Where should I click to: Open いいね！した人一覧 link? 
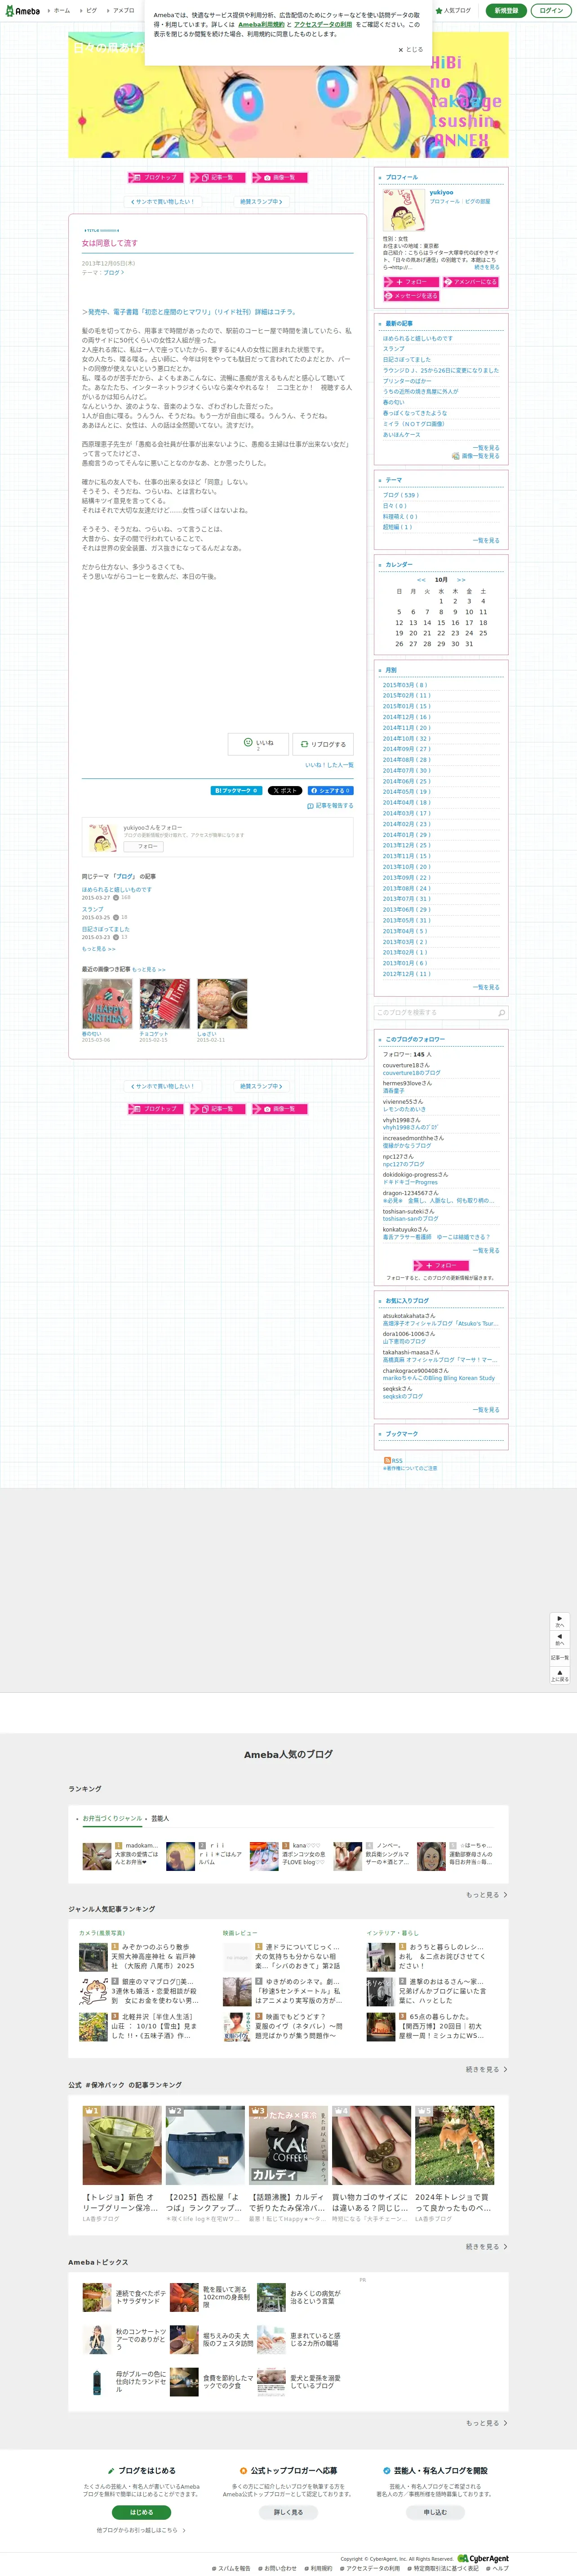pos(329,765)
